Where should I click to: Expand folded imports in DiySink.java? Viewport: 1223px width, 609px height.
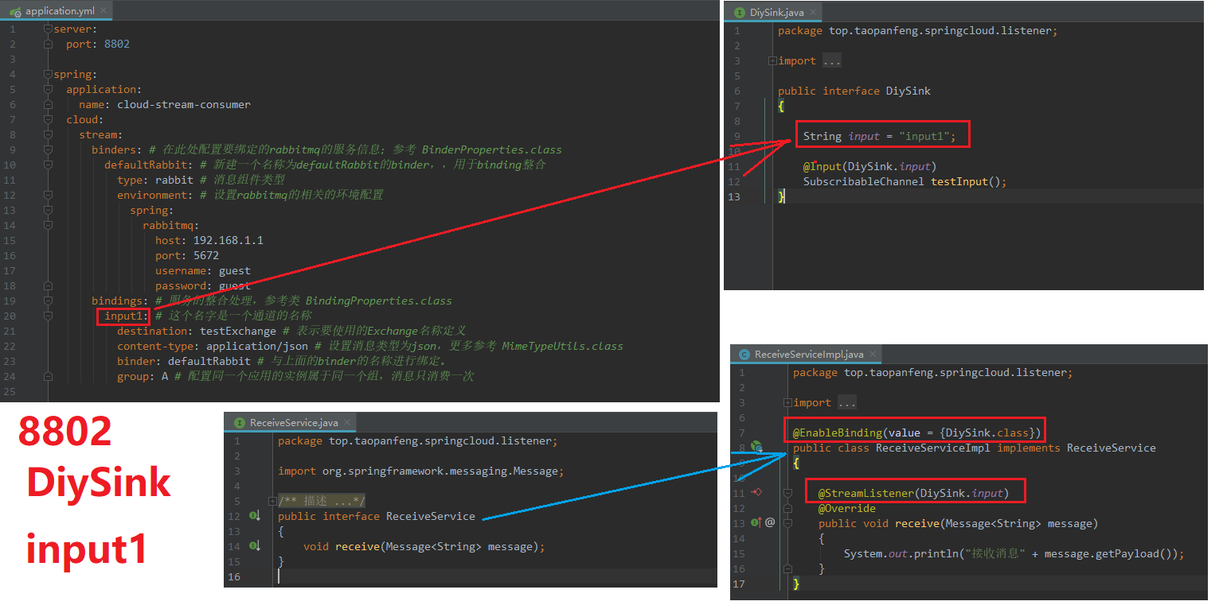click(x=772, y=61)
